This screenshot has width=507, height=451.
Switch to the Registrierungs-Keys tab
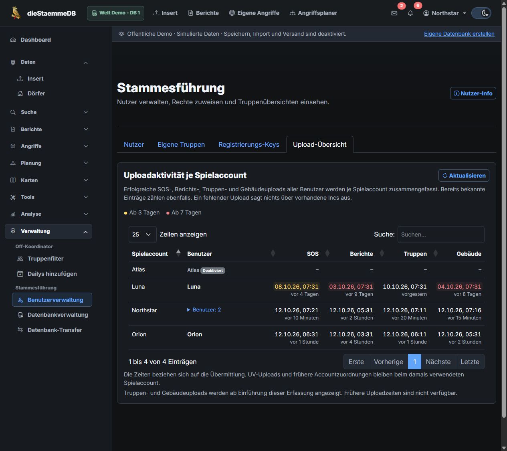click(249, 144)
